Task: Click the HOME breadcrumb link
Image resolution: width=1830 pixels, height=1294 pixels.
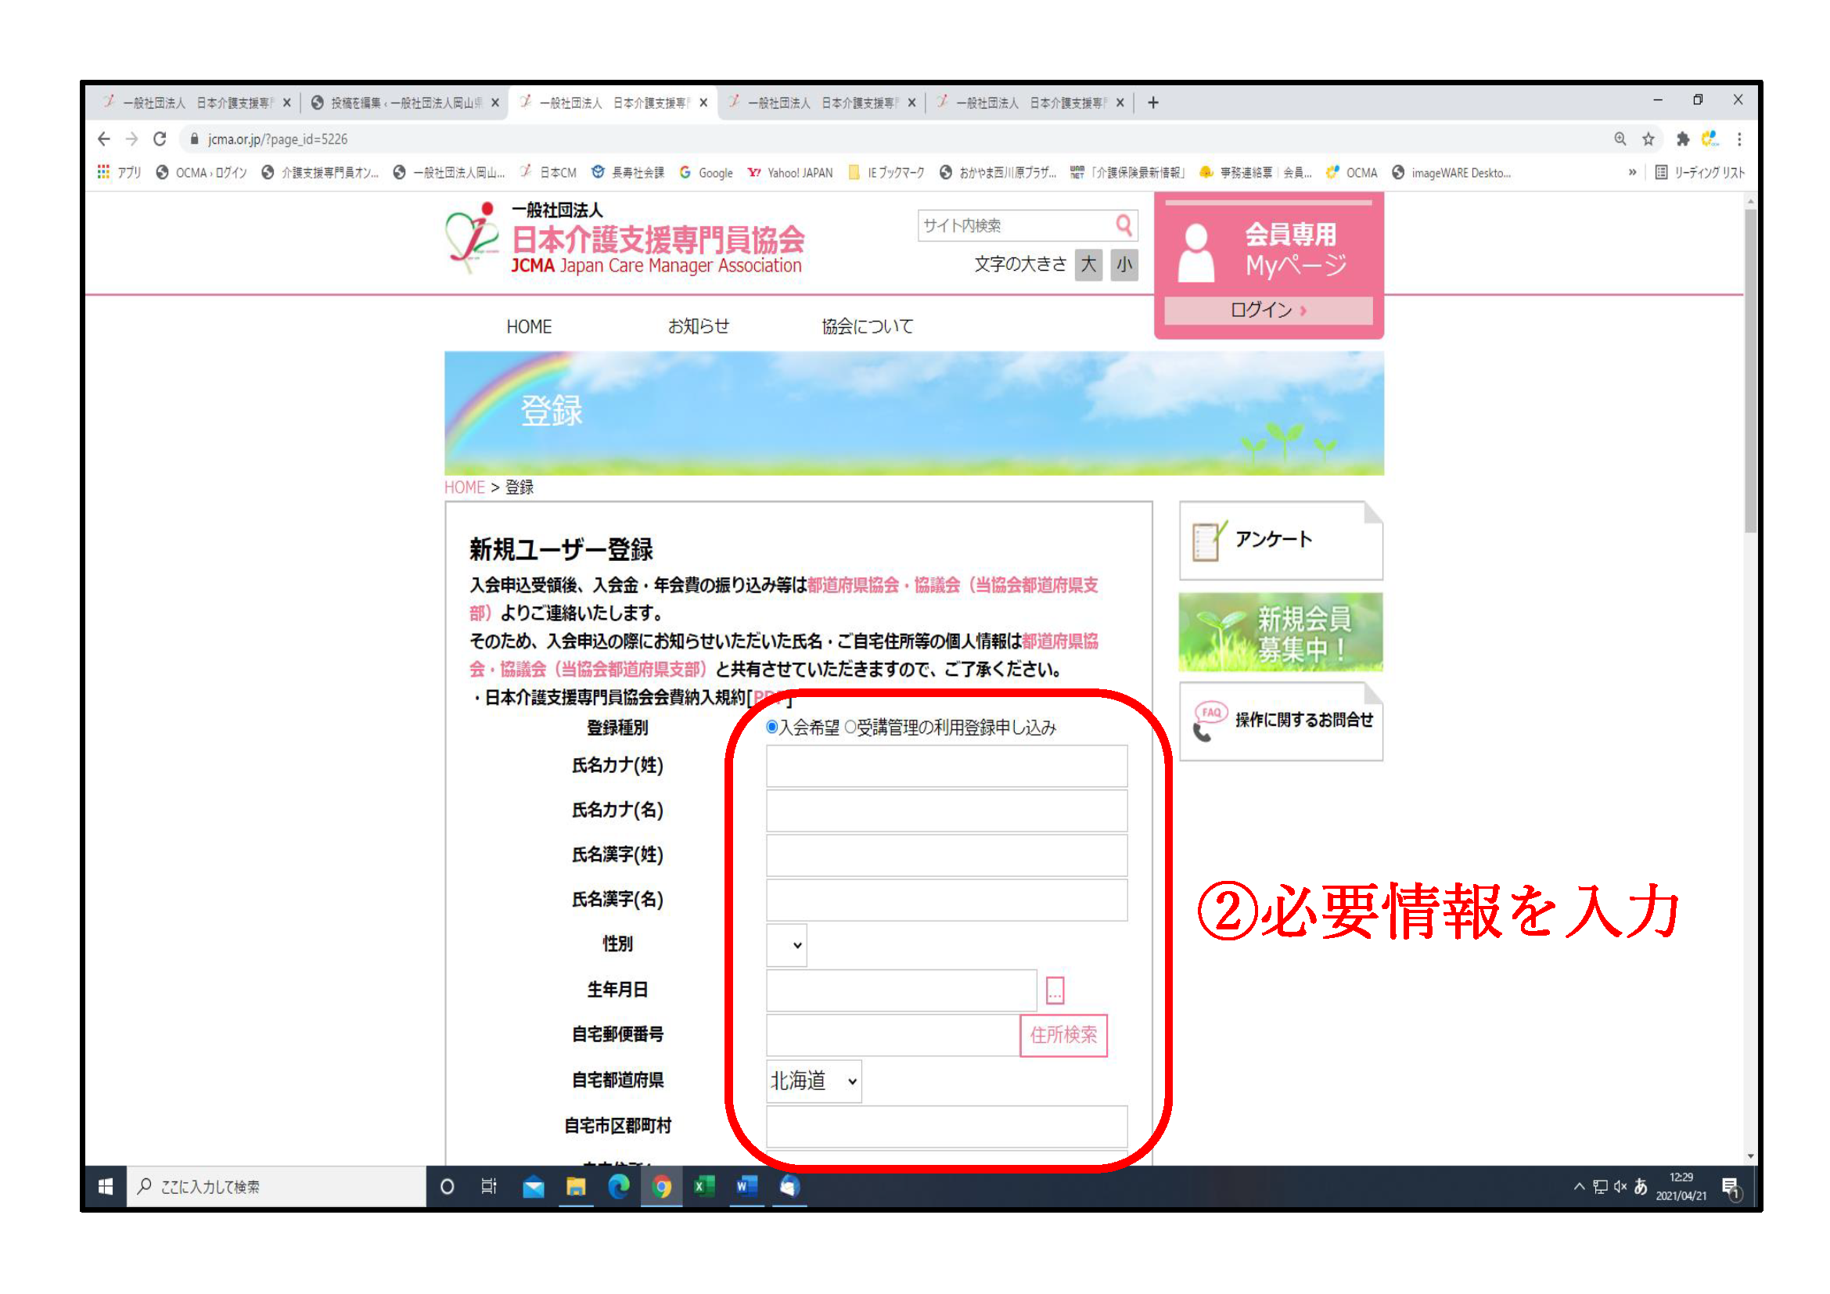Action: [464, 487]
